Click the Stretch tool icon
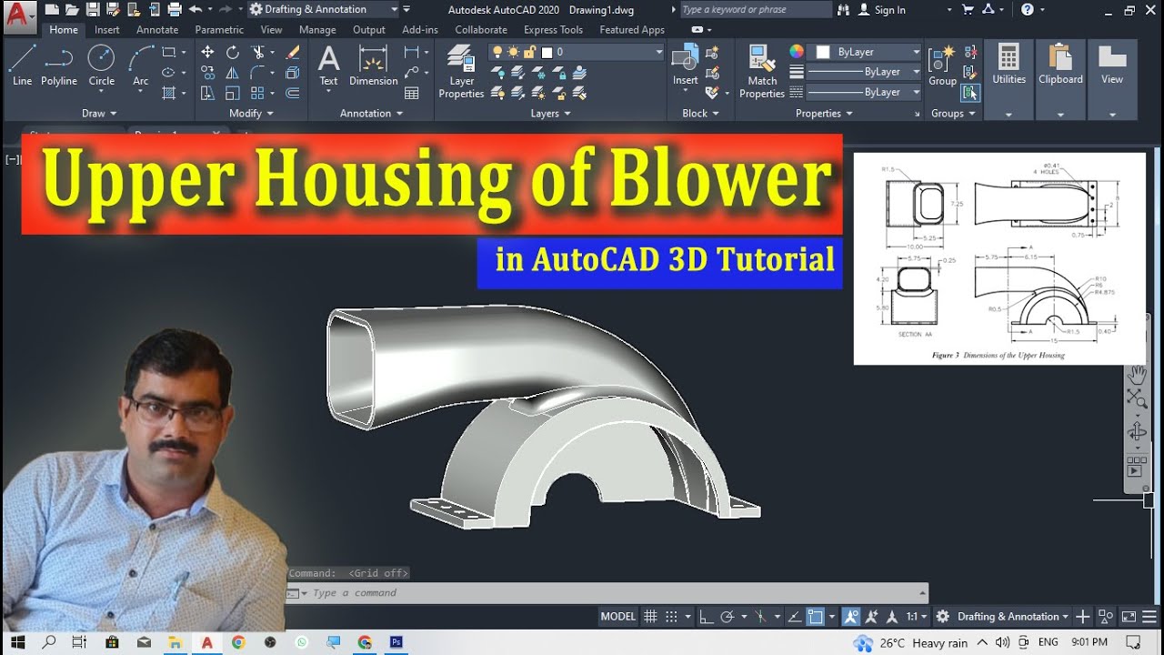This screenshot has height=655, width=1164. pos(207,93)
